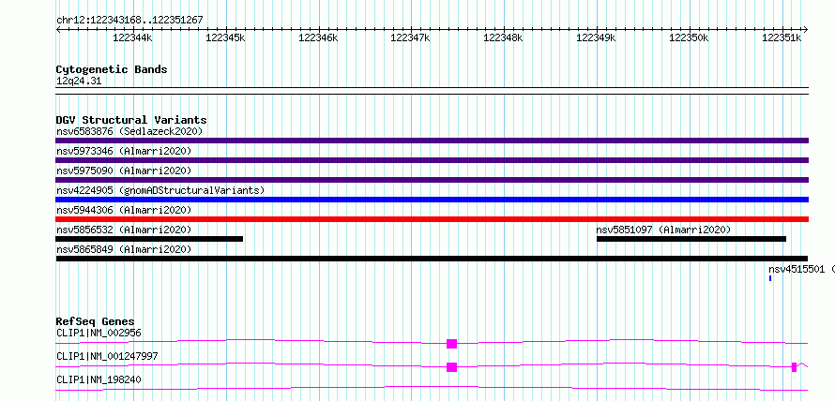Click the CLIP1|NM_198240 transcript label
Image resolution: width=835 pixels, height=401 pixels.
[x=99, y=379]
